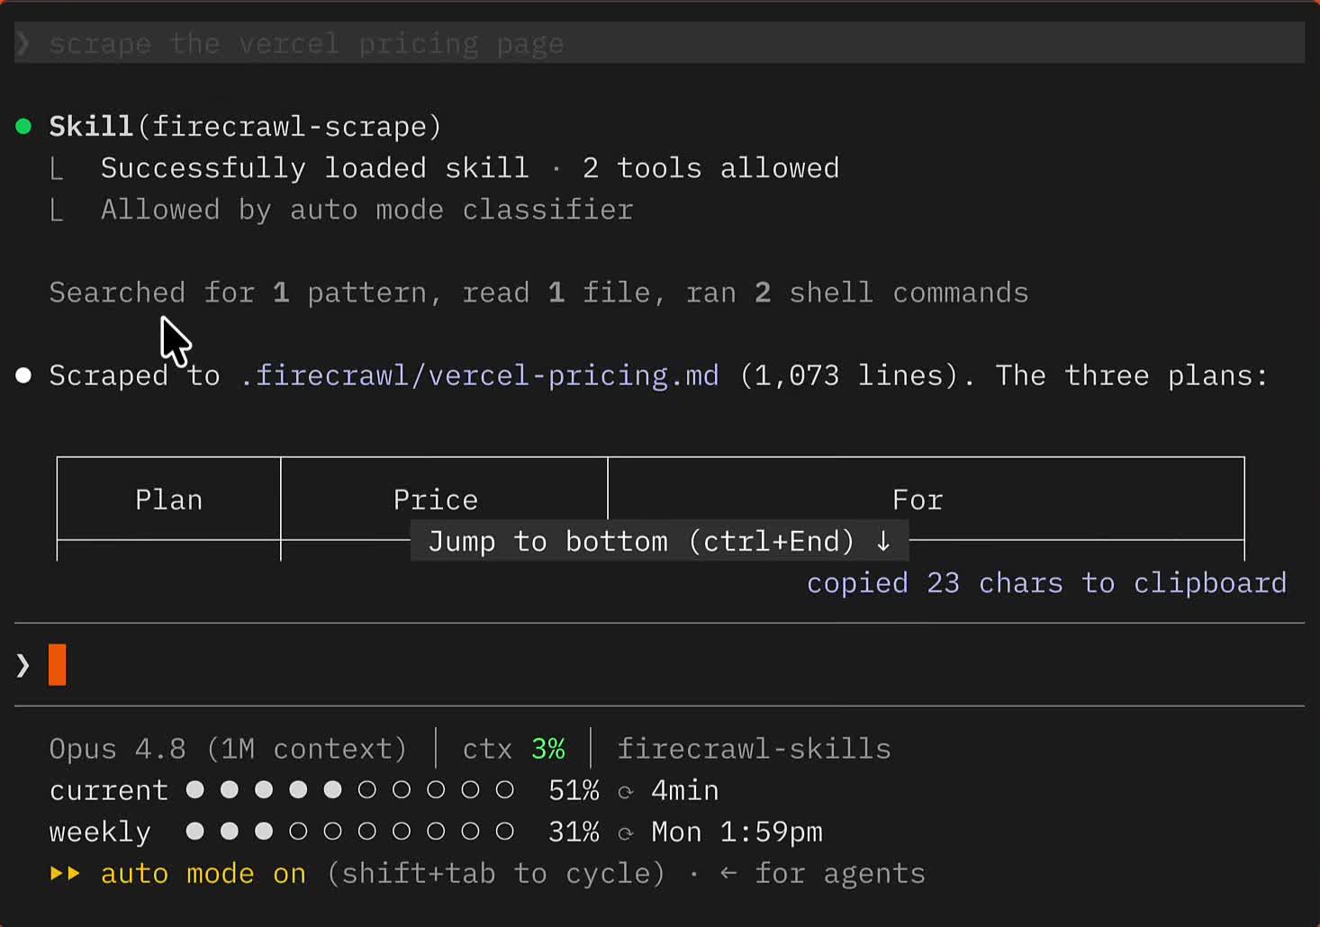Click the left arrow icon before 'for agents'

(x=728, y=873)
